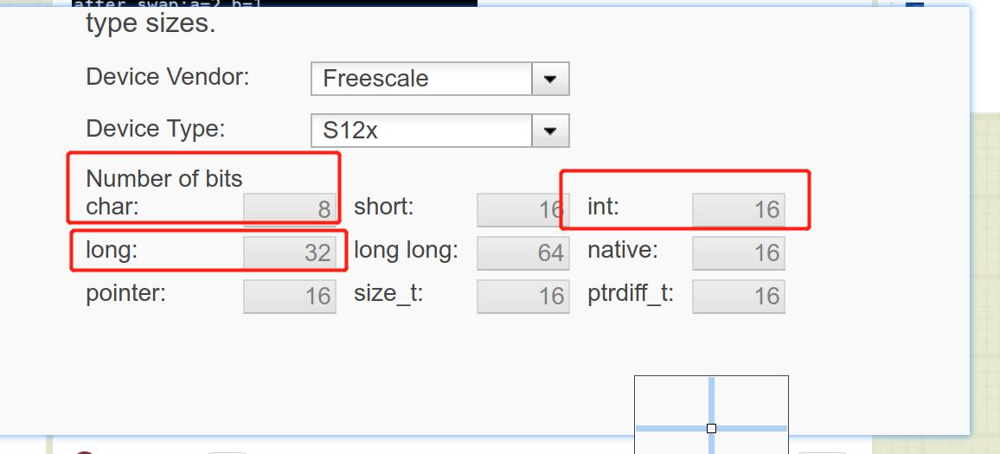Click the Device Vendor dropdown arrow button
This screenshot has width=1000, height=454.
[x=549, y=79]
